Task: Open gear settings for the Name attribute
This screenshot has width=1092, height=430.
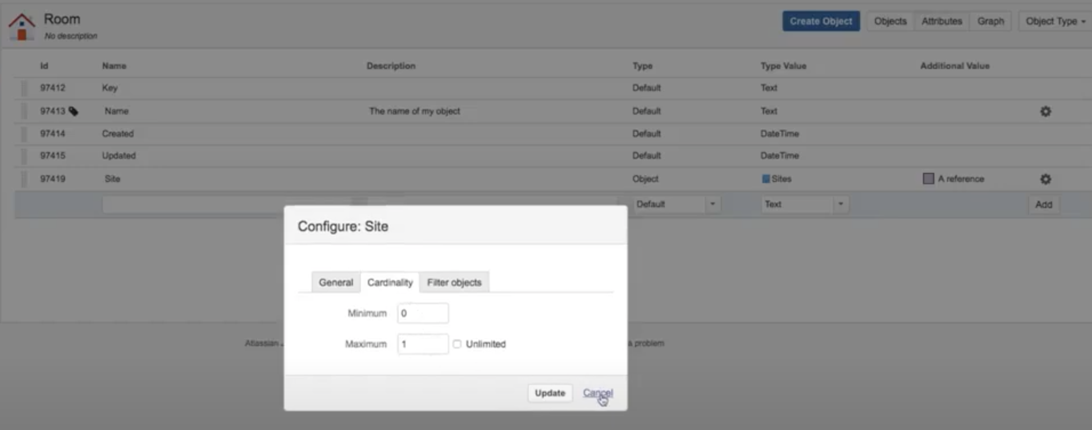Action: 1045,111
